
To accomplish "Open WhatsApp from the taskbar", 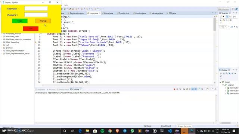I will click(132, 131).
